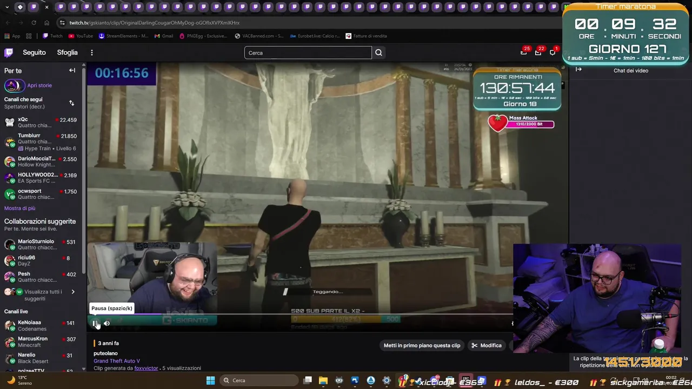Click the Twitch search magnifier button

[378, 52]
